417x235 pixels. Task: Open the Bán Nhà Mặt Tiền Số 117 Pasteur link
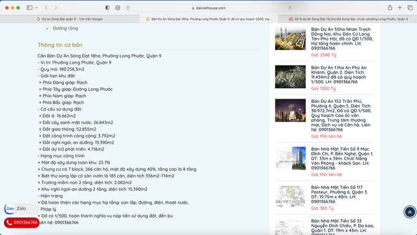click(339, 195)
